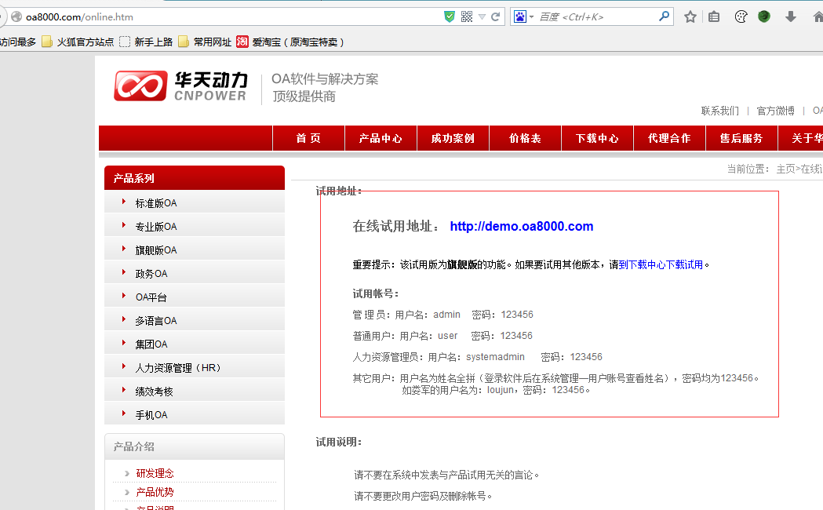This screenshot has width=823, height=510.
Task: Select OA平台 in product list
Action: [x=195, y=297]
